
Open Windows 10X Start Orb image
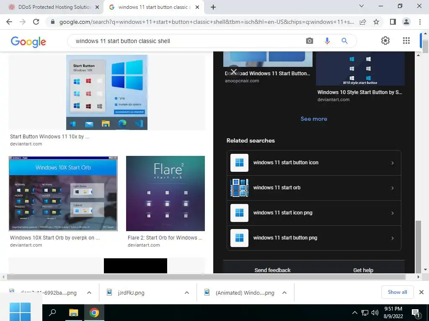coord(63,194)
